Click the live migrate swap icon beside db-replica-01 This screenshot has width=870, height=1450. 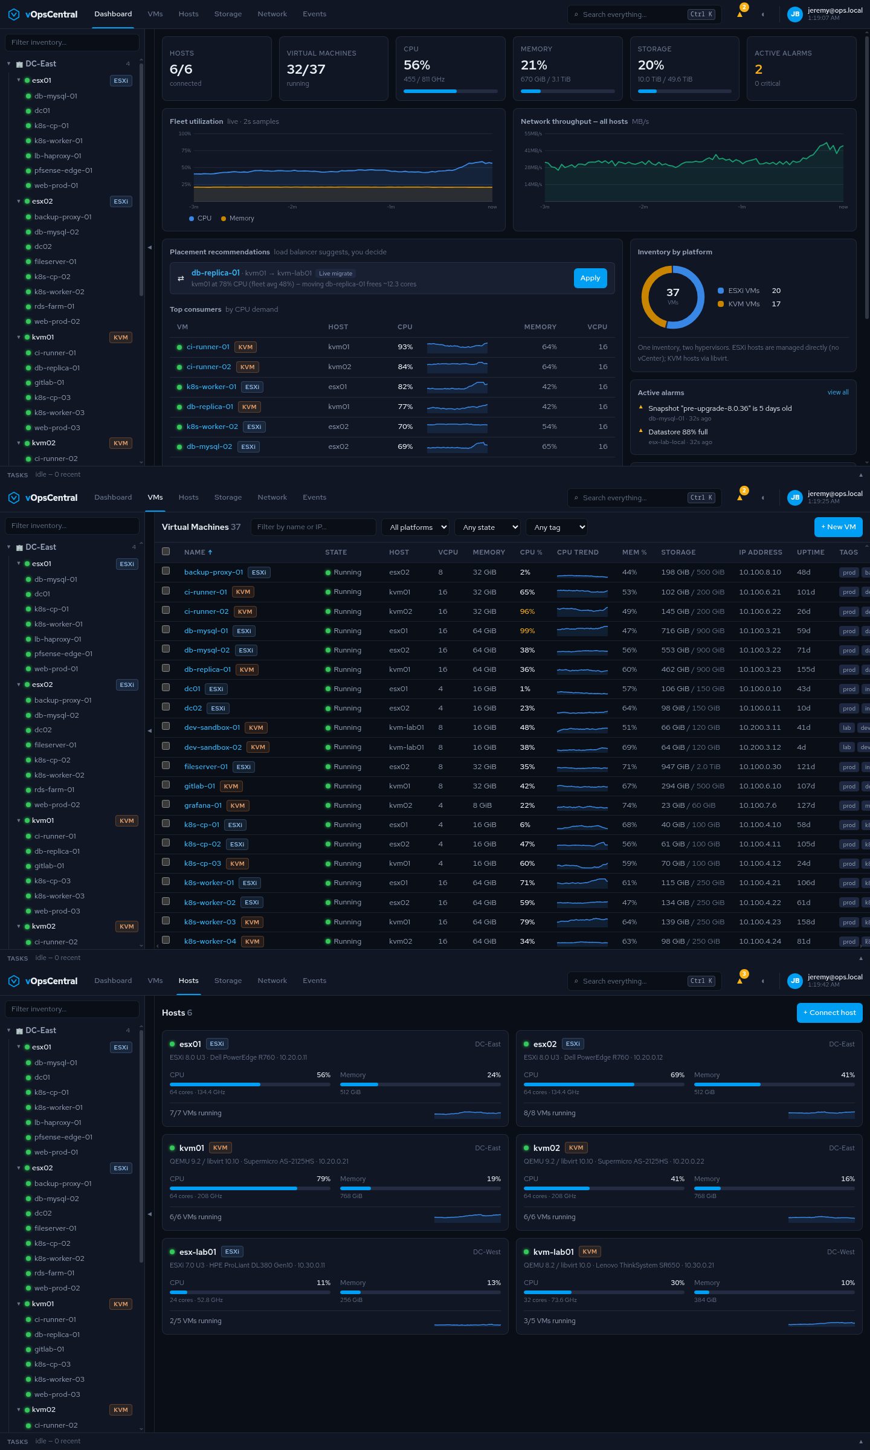pos(181,279)
